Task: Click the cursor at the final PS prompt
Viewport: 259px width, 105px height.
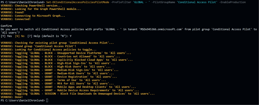Action: (47, 100)
